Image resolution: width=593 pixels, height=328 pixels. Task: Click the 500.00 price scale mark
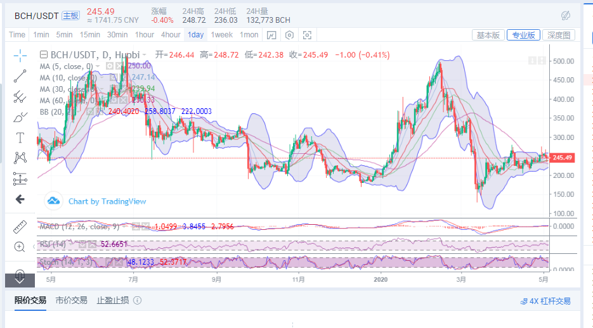pyautogui.click(x=563, y=61)
